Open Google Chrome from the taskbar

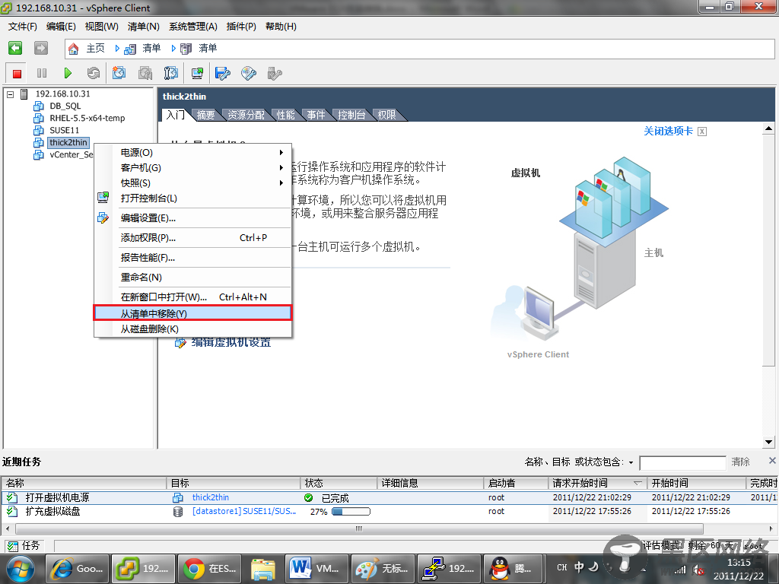coord(208,569)
